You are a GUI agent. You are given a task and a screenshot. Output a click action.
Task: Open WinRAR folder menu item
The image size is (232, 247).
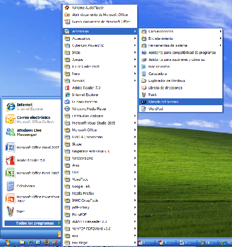[x=100, y=81]
